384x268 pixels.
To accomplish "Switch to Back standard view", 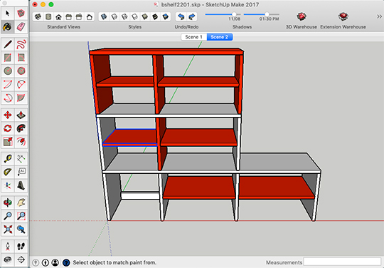I will click(79, 16).
